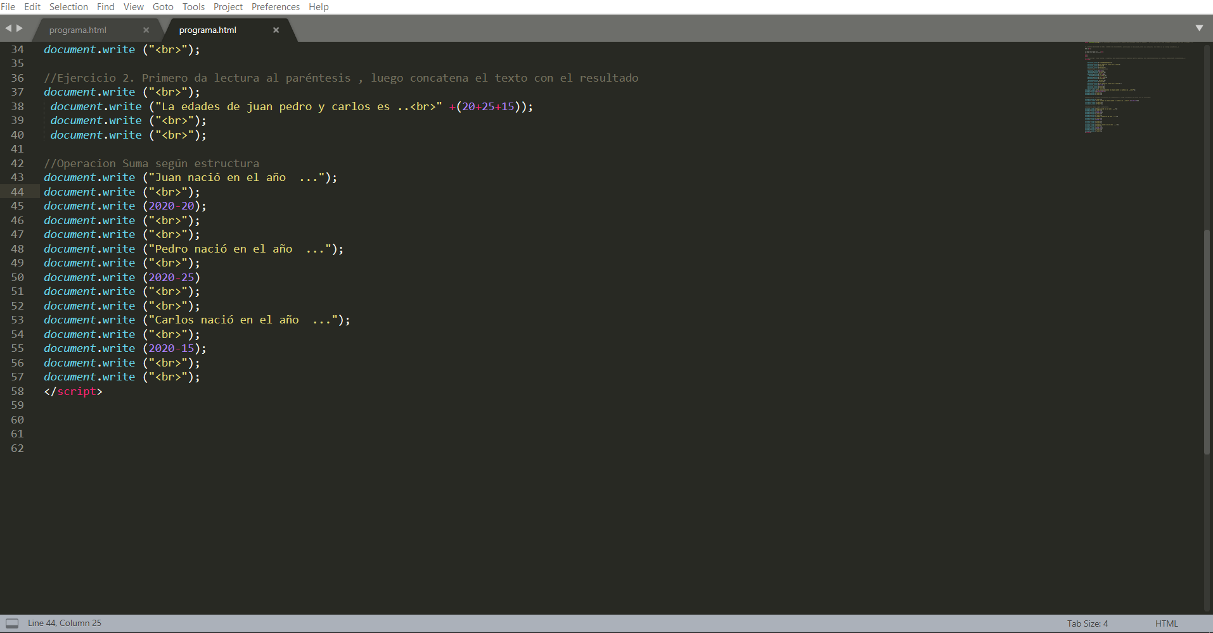Click the "La edades de juan pedro" string

(298, 106)
